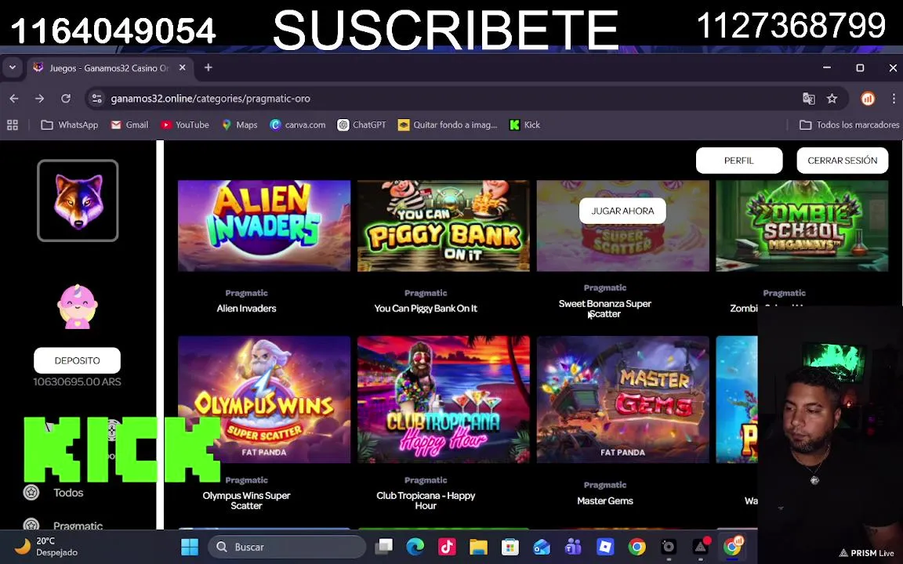Open the tab search chevron in Chrome
Image resolution: width=903 pixels, height=564 pixels.
[12, 68]
